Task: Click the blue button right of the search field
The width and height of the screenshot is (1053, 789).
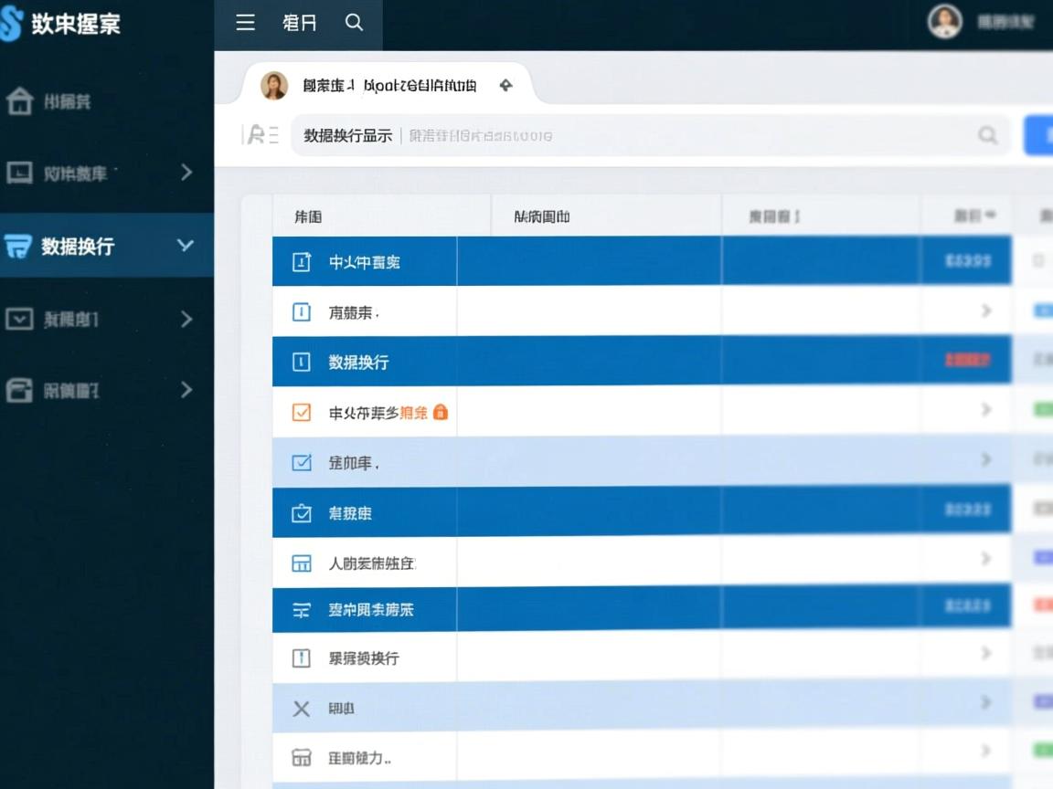Action: pos(1042,134)
